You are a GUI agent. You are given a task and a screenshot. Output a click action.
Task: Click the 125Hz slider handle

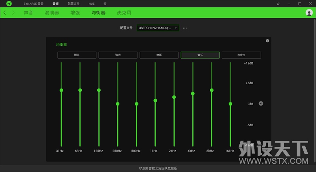[x=99, y=90]
